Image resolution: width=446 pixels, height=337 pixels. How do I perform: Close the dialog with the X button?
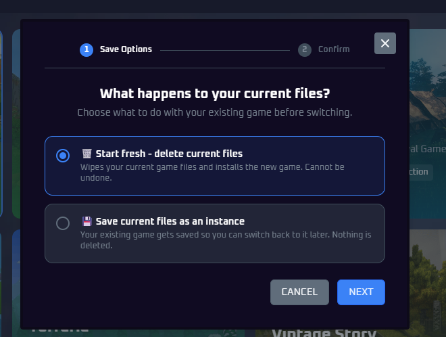[x=385, y=43]
